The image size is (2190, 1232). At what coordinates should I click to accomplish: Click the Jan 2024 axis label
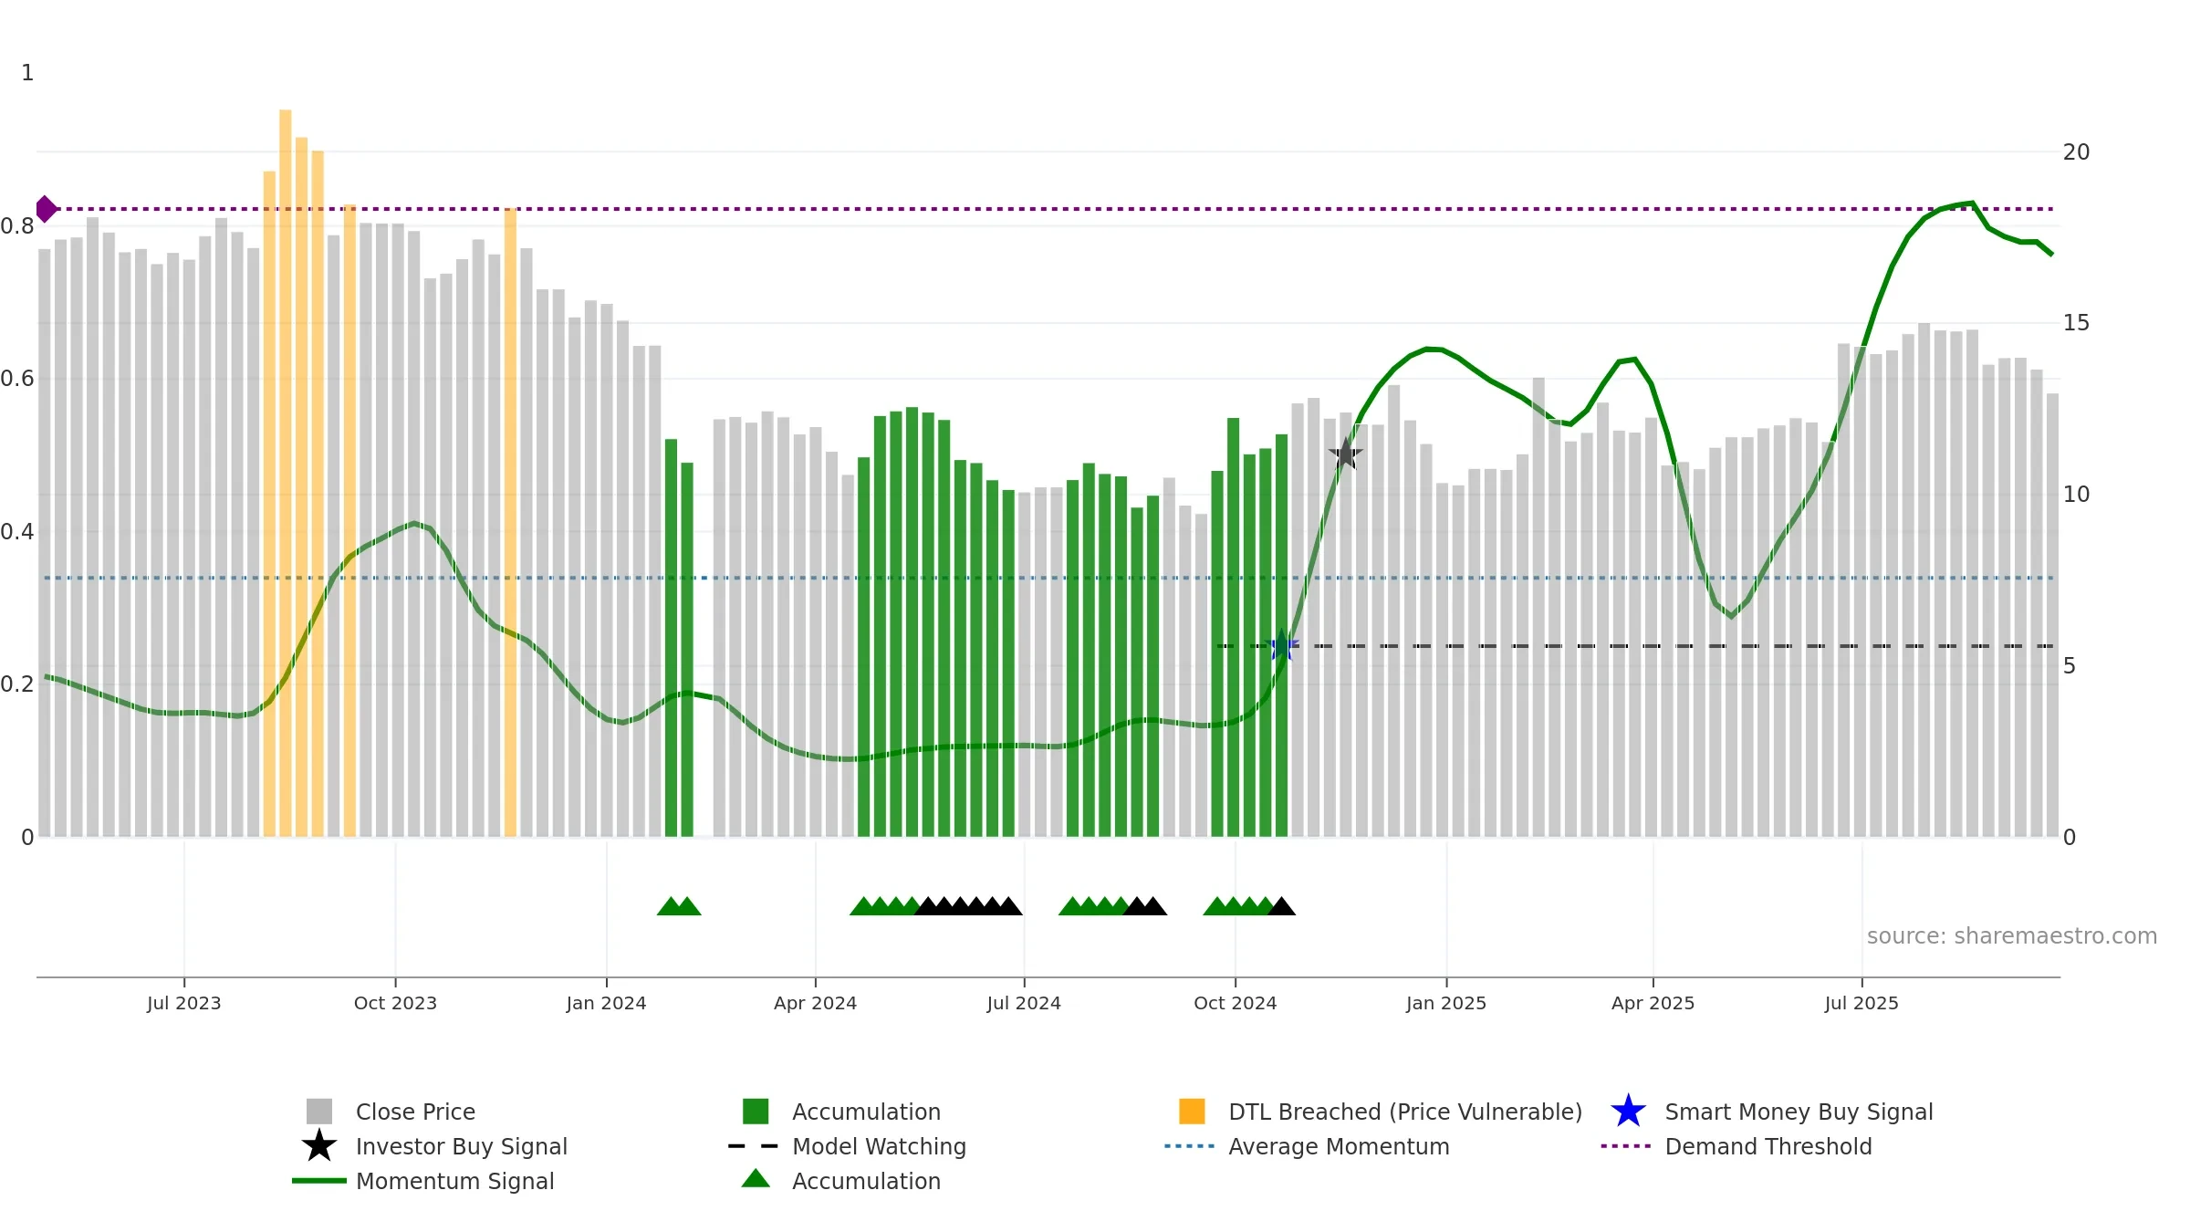click(606, 1003)
